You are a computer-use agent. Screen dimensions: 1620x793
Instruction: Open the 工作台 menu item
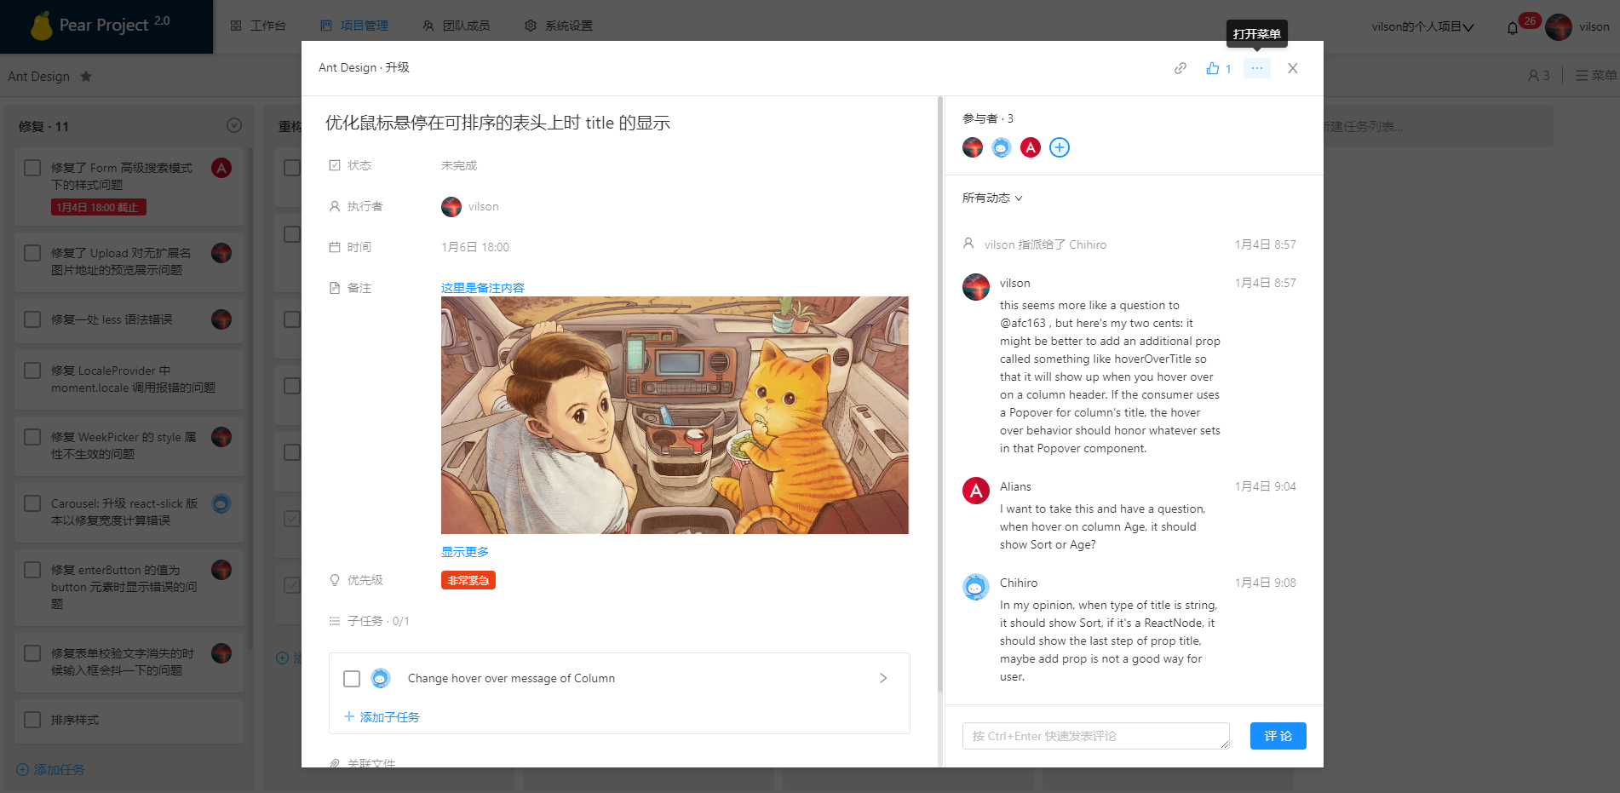point(259,26)
